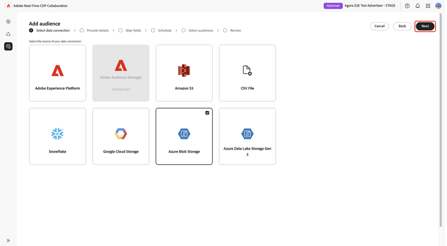Screen dimensions: 447x246
Task: Go to the Map fields step label
Action: click(x=134, y=30)
